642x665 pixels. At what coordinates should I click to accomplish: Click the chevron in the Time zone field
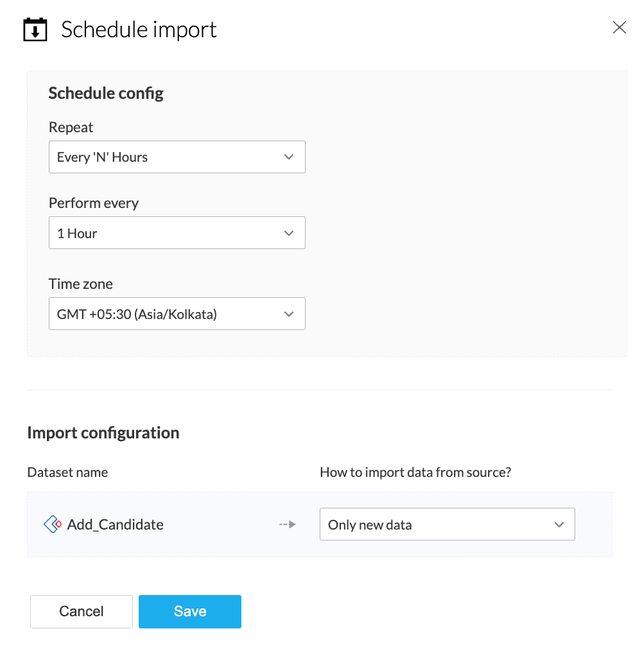[289, 314]
